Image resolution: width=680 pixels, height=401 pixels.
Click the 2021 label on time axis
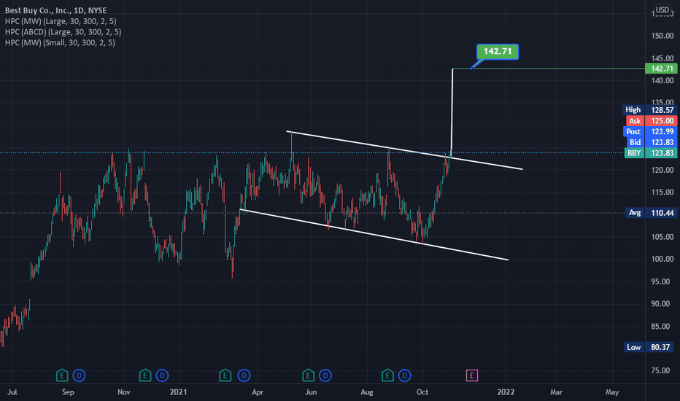pyautogui.click(x=178, y=392)
